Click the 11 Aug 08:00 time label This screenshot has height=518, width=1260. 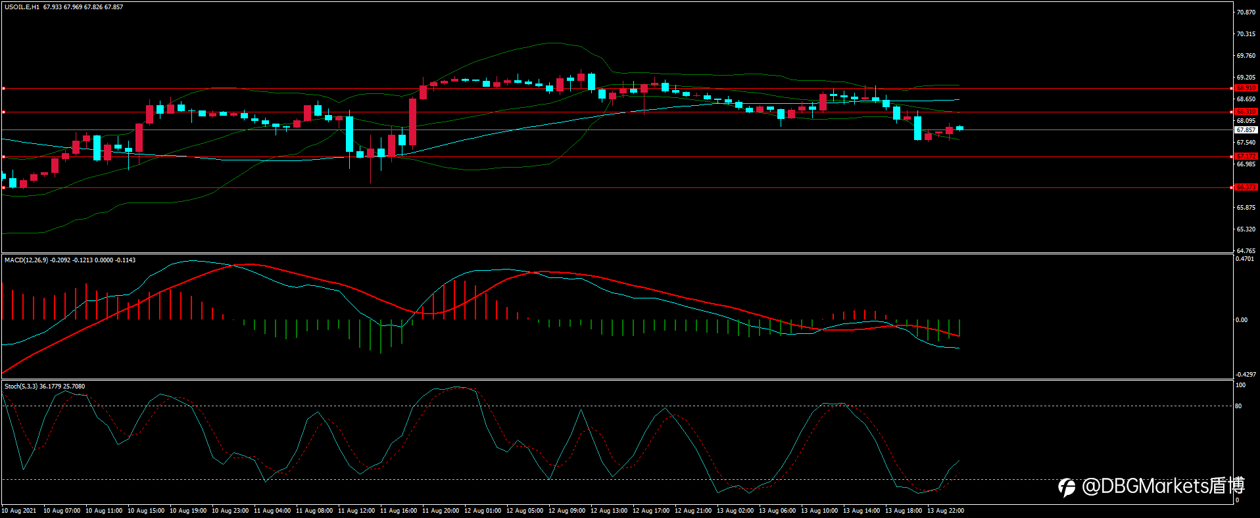click(x=314, y=511)
